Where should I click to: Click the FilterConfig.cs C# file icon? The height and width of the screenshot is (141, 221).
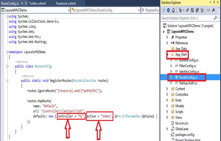click(176, 66)
